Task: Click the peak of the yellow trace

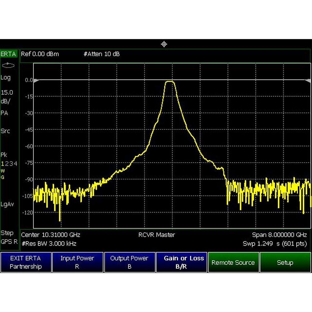Action: click(x=170, y=81)
